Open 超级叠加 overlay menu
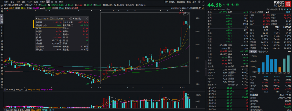Screen dimensions: 292x111 point(181,2)
